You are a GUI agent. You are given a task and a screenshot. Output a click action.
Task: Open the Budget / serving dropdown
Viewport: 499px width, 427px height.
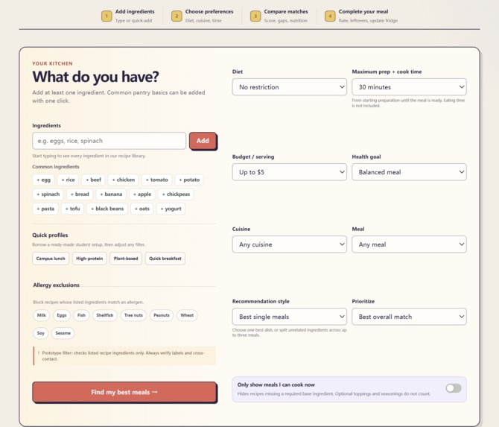[x=289, y=172]
